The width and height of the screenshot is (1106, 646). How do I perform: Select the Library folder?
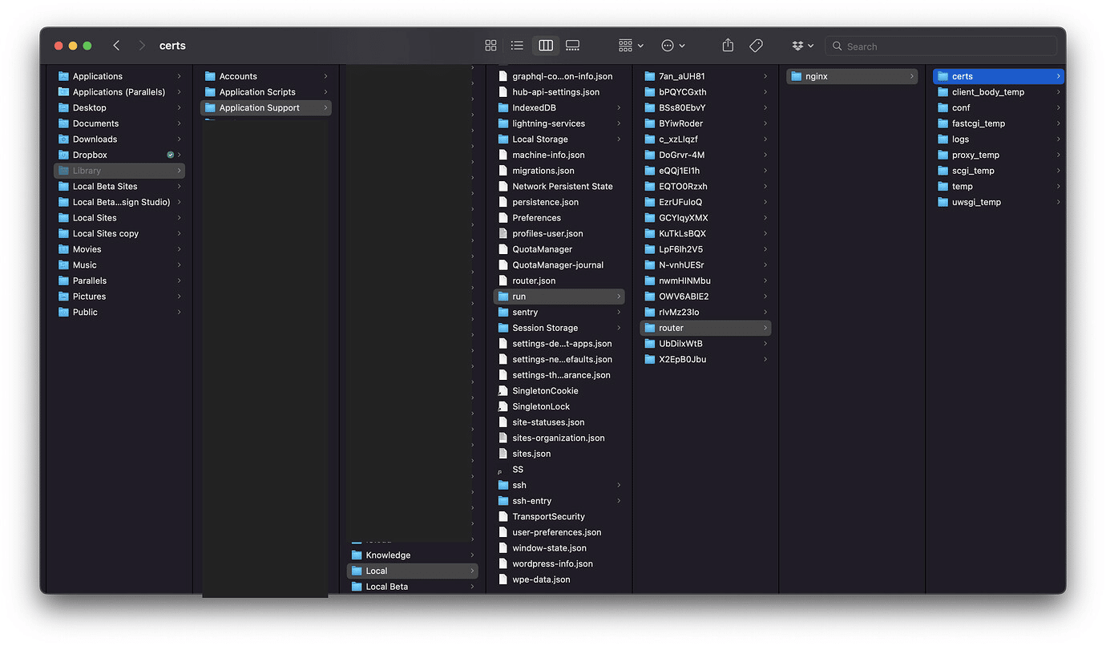tap(119, 171)
